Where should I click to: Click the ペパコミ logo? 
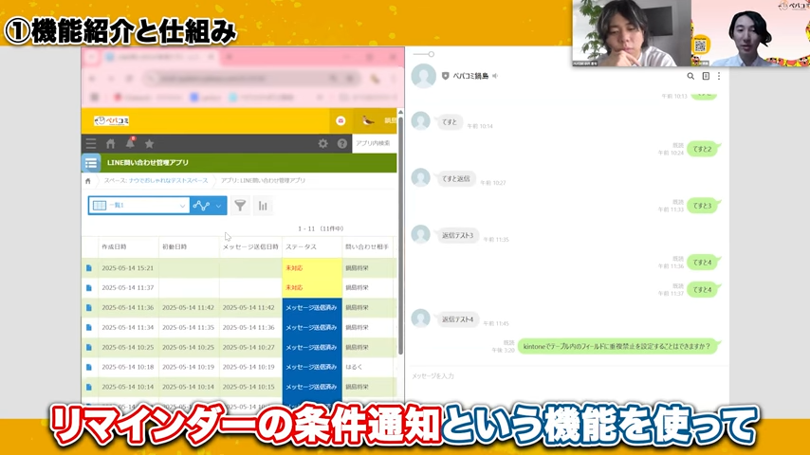[x=112, y=120]
